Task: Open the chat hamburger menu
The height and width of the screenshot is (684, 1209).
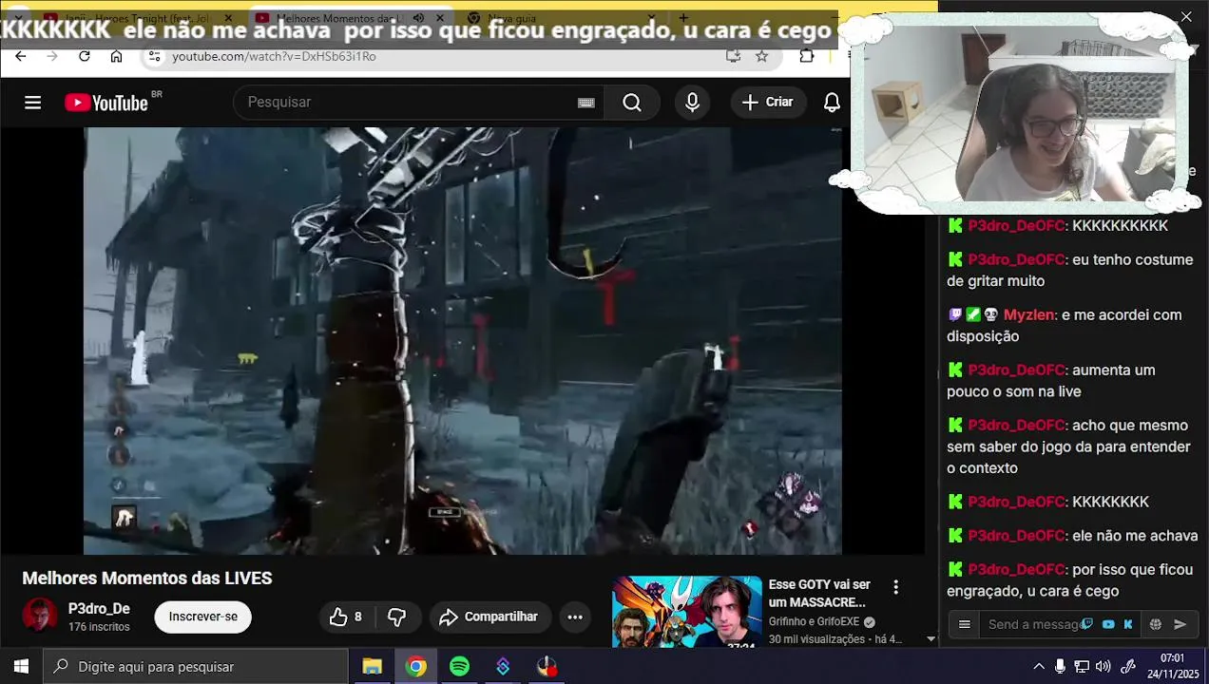Action: tap(965, 624)
